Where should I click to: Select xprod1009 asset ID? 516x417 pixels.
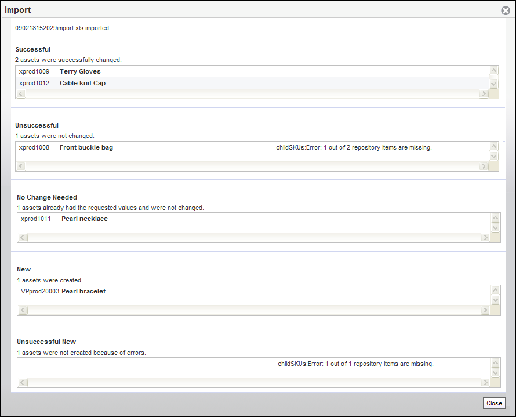pyautogui.click(x=34, y=71)
